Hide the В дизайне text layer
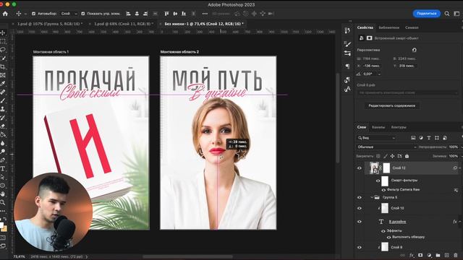 tap(360, 222)
